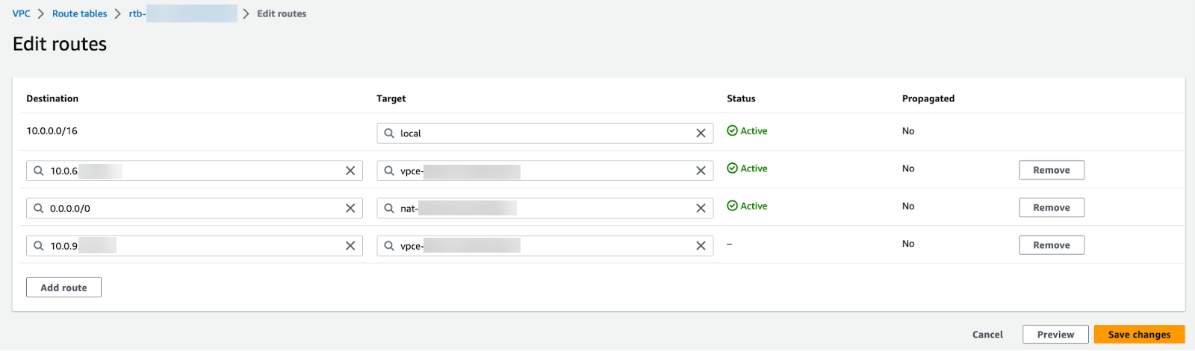Remove the 10.0.6 route
Viewport: 1195px width, 351px height.
(1051, 171)
